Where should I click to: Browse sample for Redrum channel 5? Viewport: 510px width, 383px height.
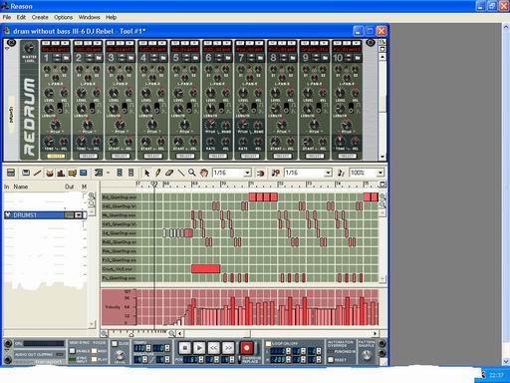point(195,58)
